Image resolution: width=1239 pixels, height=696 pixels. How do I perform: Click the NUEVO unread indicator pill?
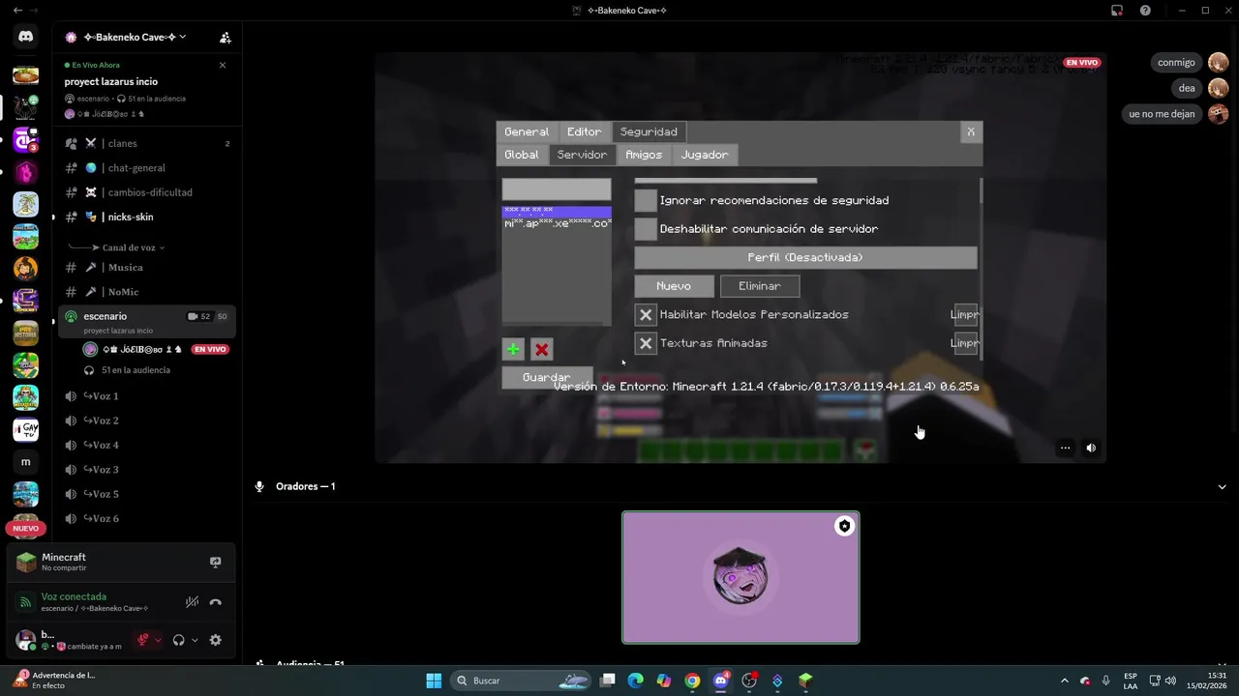[26, 529]
